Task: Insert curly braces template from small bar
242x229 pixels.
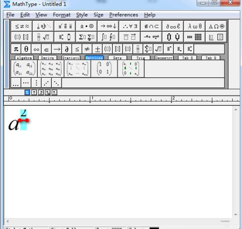Action: 128,49
